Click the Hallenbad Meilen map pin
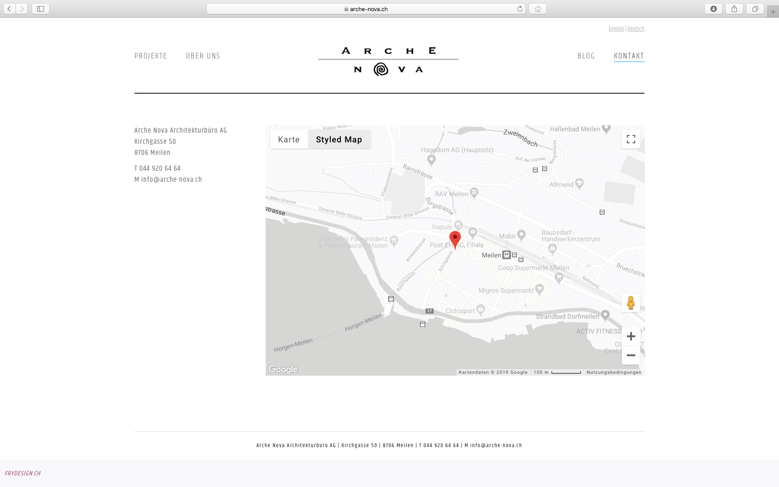Viewport: 779px width, 487px height. click(607, 129)
